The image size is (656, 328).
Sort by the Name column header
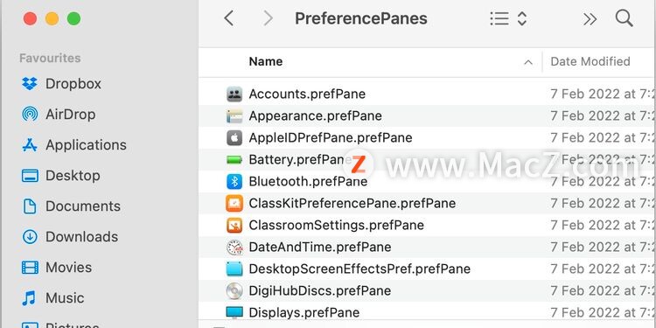(x=266, y=61)
